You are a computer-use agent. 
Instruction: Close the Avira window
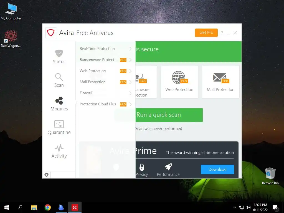(235, 33)
